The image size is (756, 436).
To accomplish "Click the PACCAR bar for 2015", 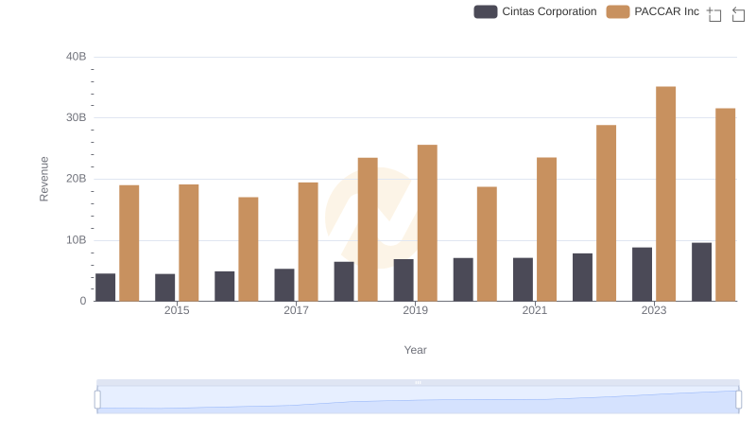I will click(x=188, y=243).
